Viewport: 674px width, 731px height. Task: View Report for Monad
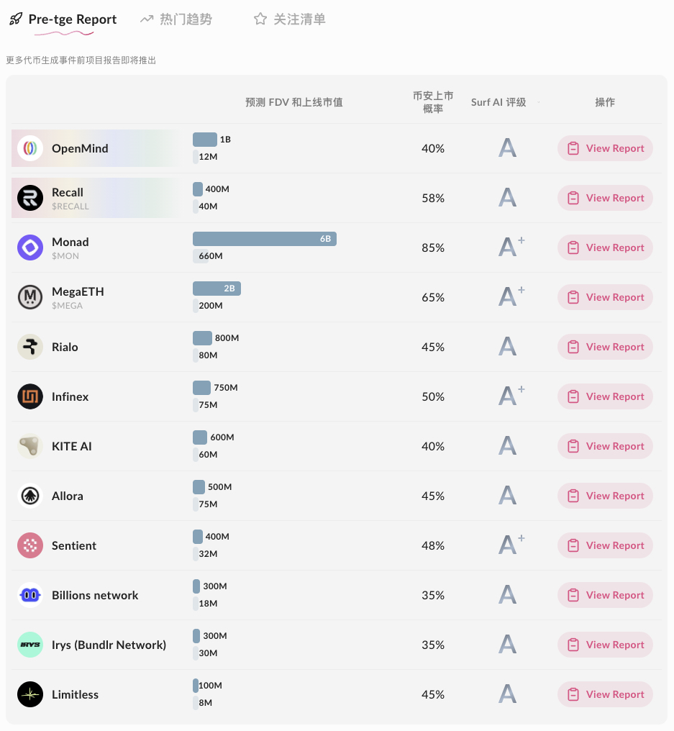click(x=605, y=248)
